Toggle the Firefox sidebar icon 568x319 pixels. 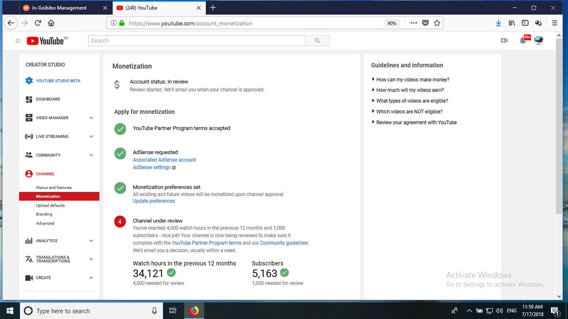525,23
